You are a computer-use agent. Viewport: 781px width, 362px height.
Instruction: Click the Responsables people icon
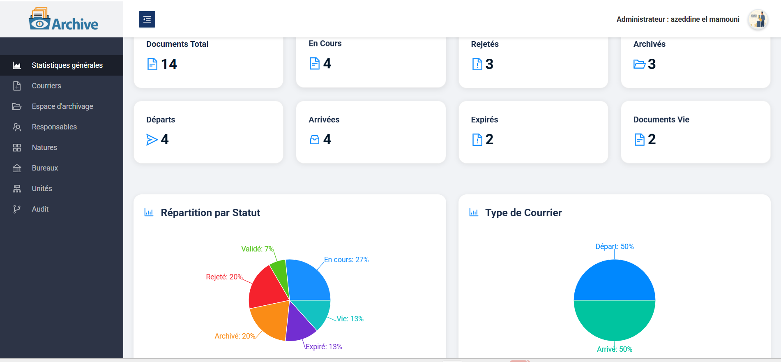tap(17, 127)
